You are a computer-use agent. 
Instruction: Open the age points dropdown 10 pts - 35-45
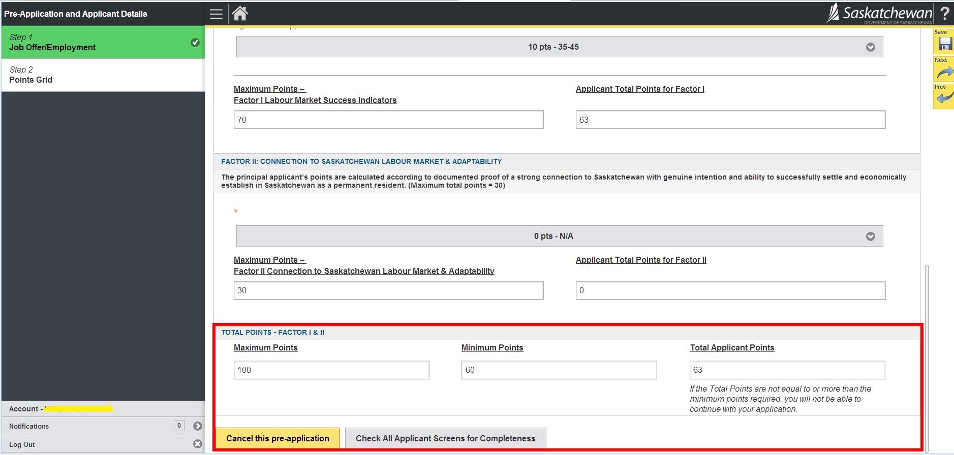coord(559,47)
